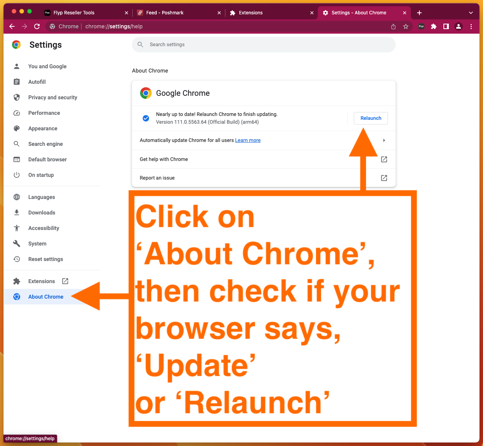This screenshot has height=446, width=483.
Task: Switch to Flyp Reseller Tools tab
Action: (x=86, y=13)
